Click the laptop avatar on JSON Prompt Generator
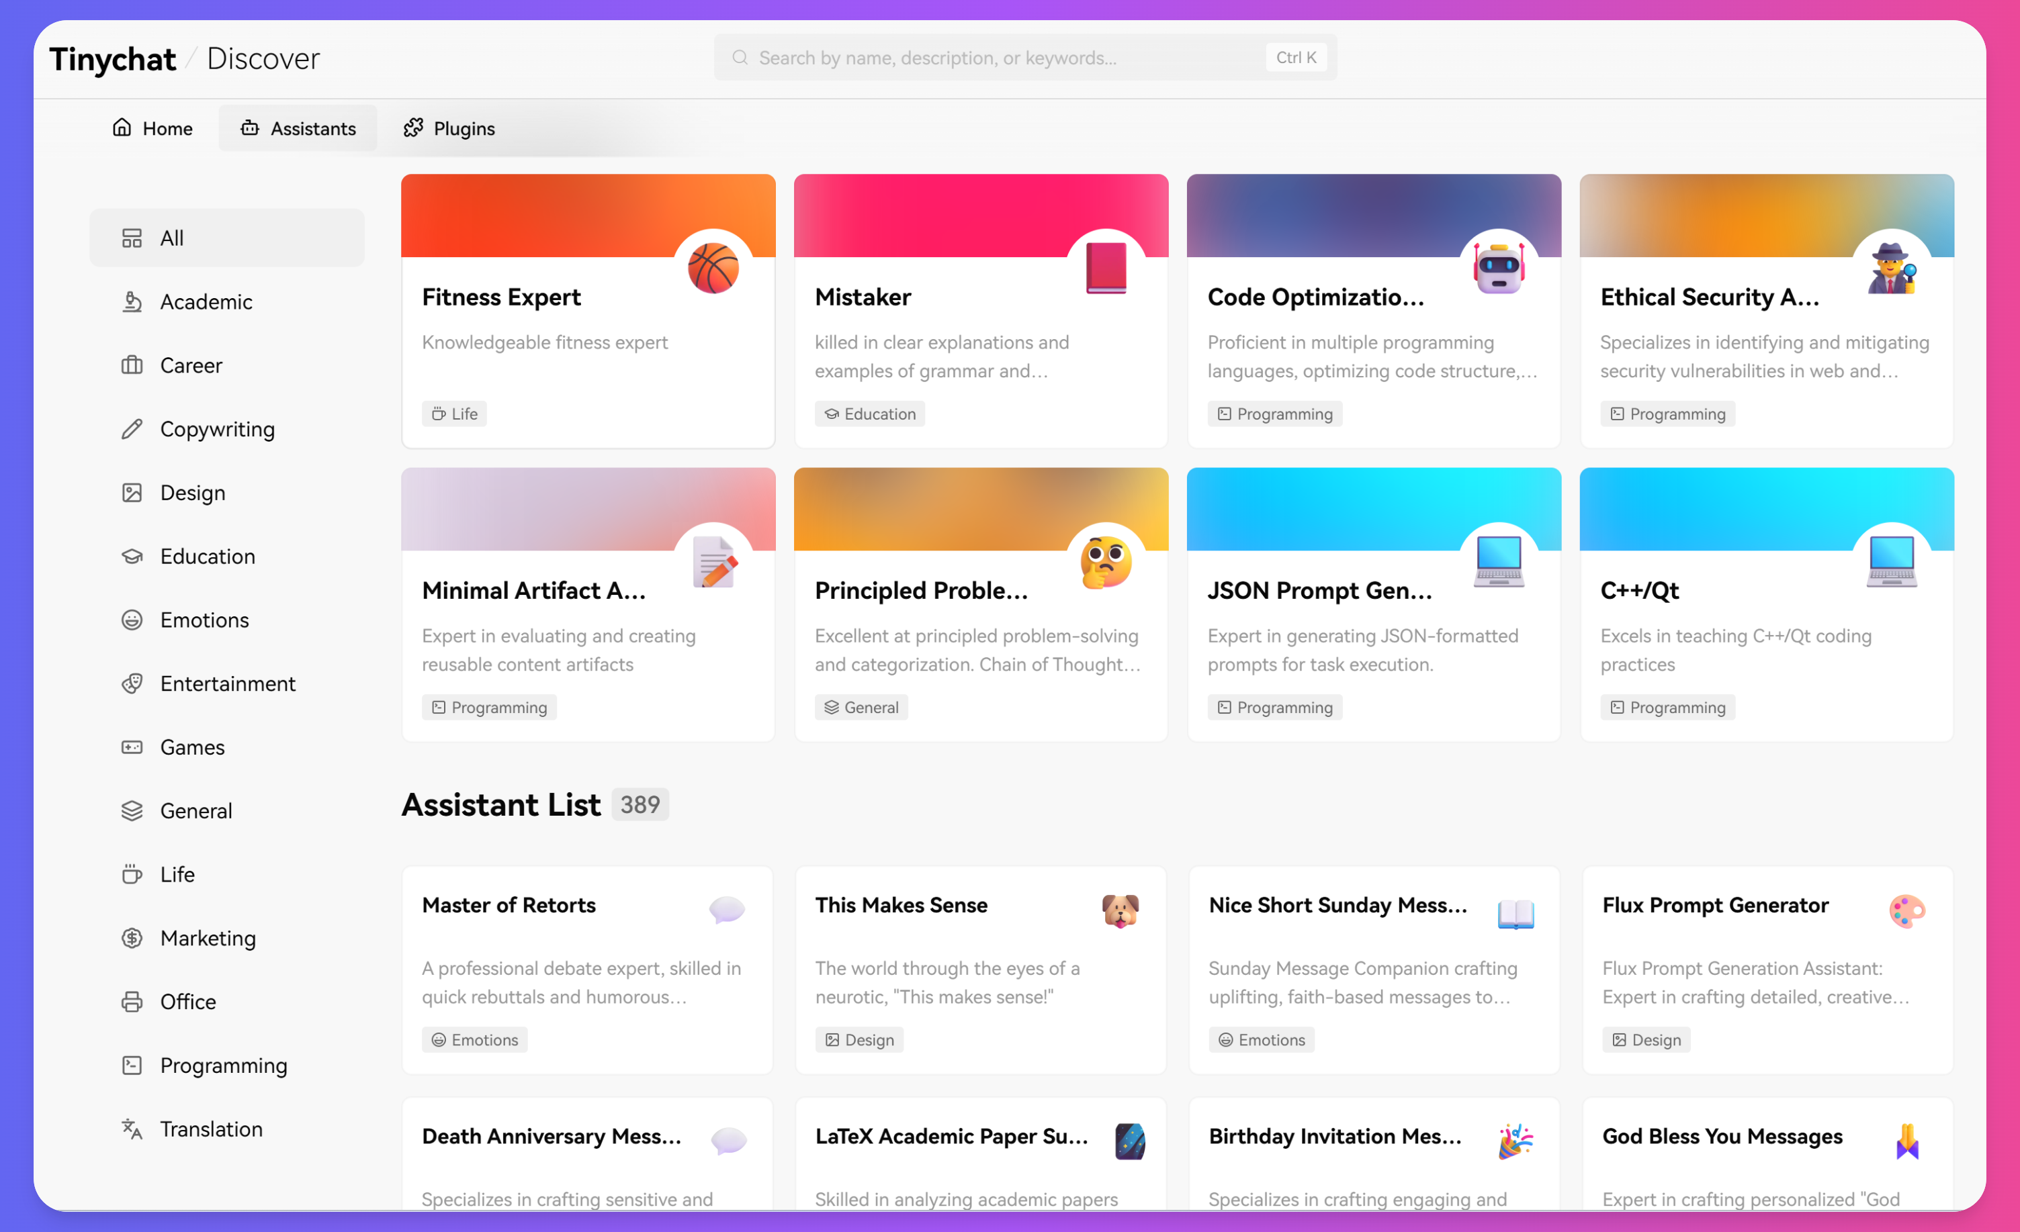2020x1232 pixels. [1499, 562]
